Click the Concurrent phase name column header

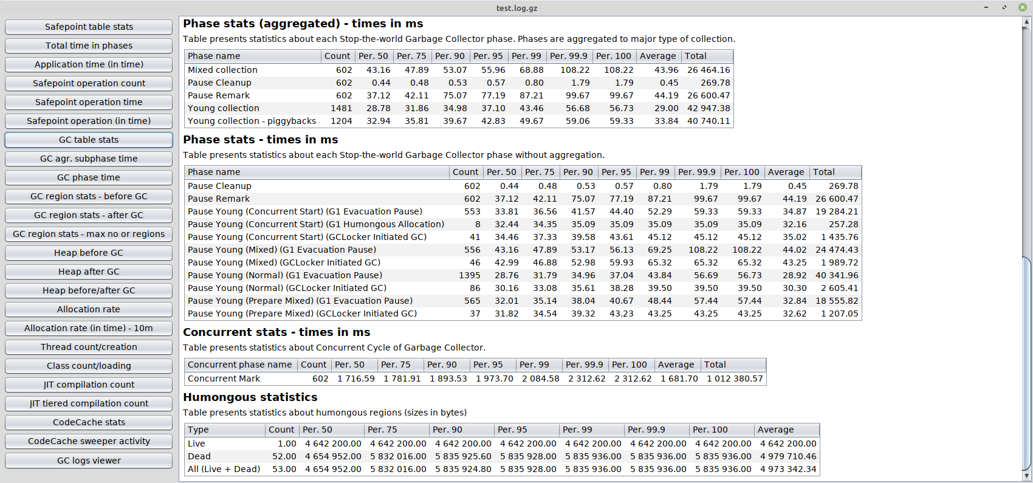(x=241, y=365)
